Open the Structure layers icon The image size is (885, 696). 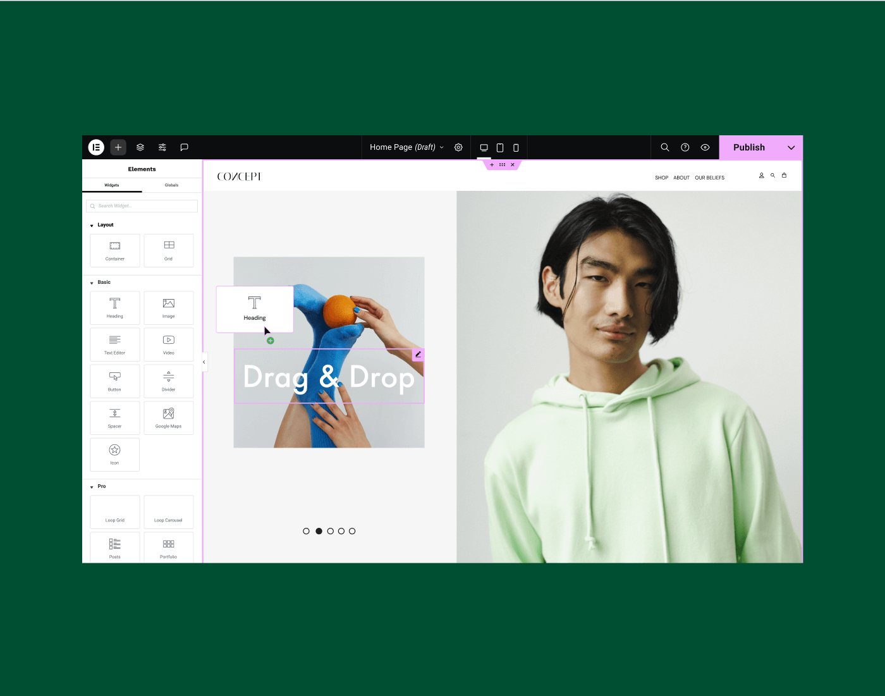[140, 147]
